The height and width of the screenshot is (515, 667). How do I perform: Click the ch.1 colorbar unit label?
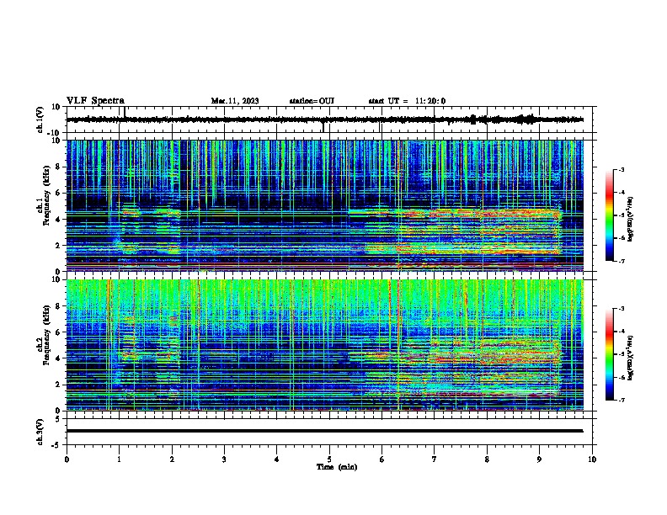(x=631, y=220)
